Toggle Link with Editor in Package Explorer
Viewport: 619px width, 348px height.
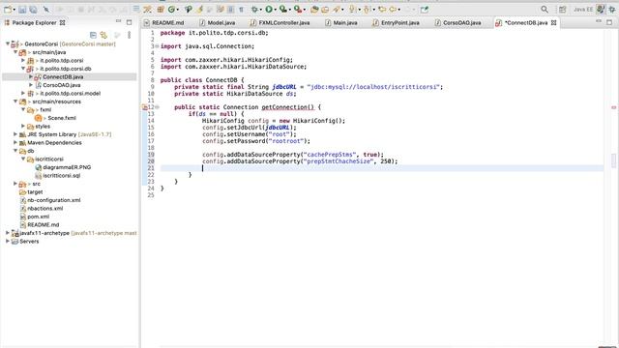pos(103,35)
